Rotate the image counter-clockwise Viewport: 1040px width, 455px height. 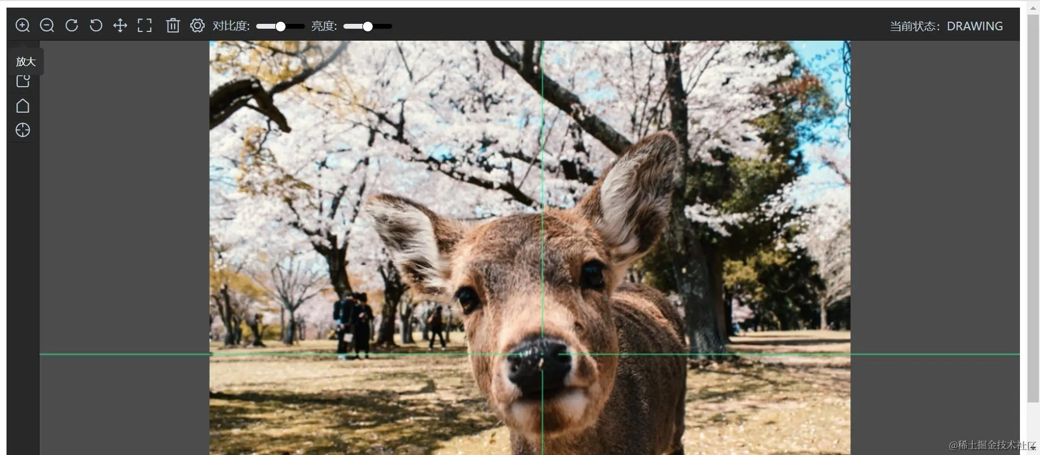[x=96, y=25]
